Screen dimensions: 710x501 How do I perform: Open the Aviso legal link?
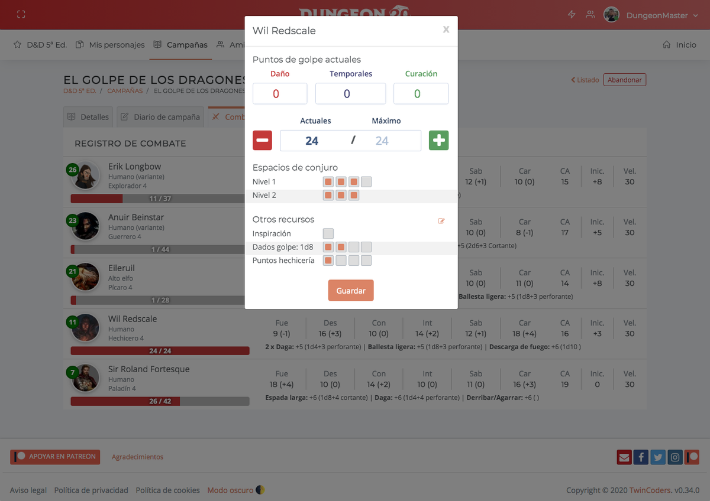[28, 490]
